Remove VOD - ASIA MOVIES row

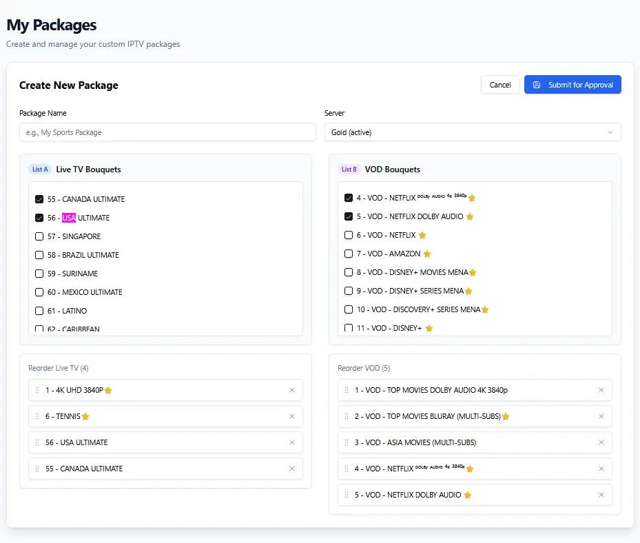[601, 442]
